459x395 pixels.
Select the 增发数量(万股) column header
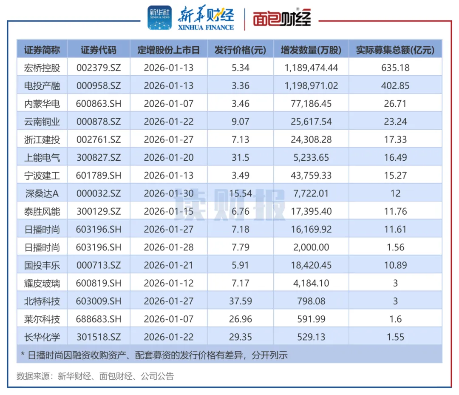(x=311, y=50)
